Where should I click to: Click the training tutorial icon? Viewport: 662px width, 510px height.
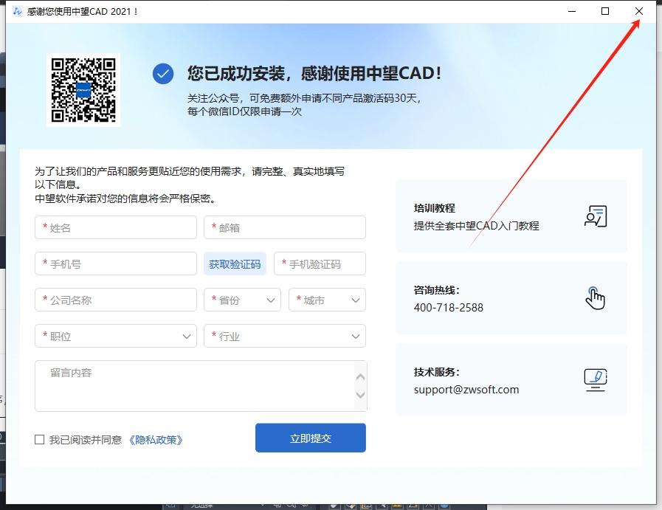(x=595, y=216)
